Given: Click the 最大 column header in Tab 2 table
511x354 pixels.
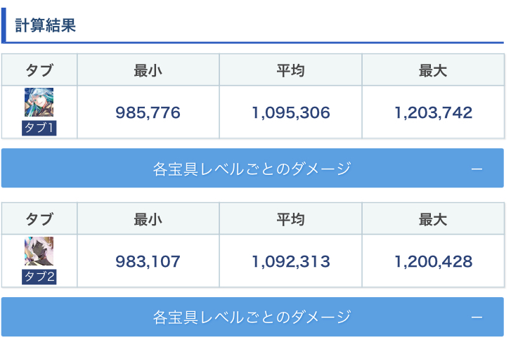Looking at the screenshot, I should click(x=433, y=219).
